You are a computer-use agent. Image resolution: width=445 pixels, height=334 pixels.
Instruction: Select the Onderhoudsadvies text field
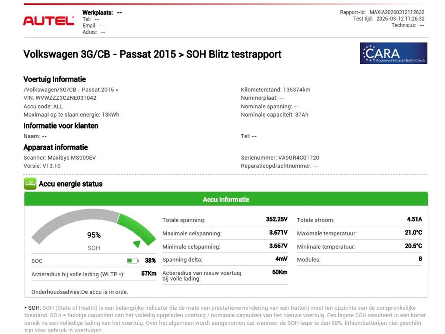pyautogui.click(x=79, y=292)
